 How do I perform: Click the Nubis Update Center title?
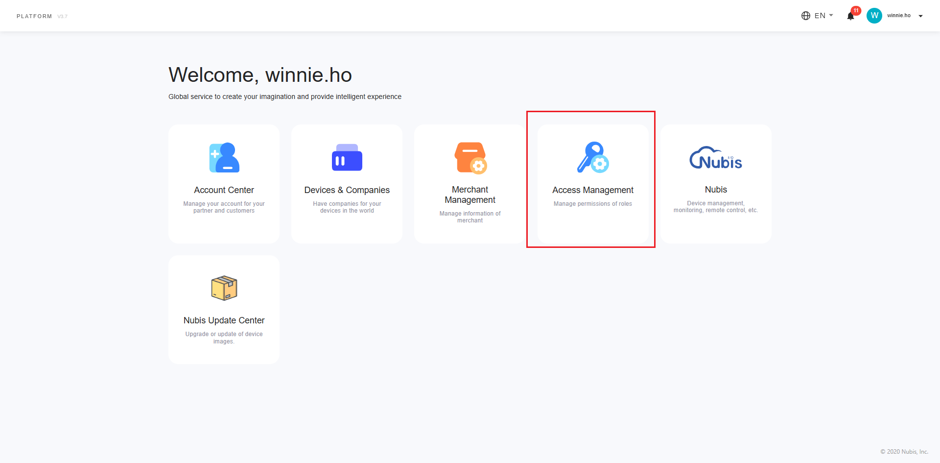[x=224, y=320]
